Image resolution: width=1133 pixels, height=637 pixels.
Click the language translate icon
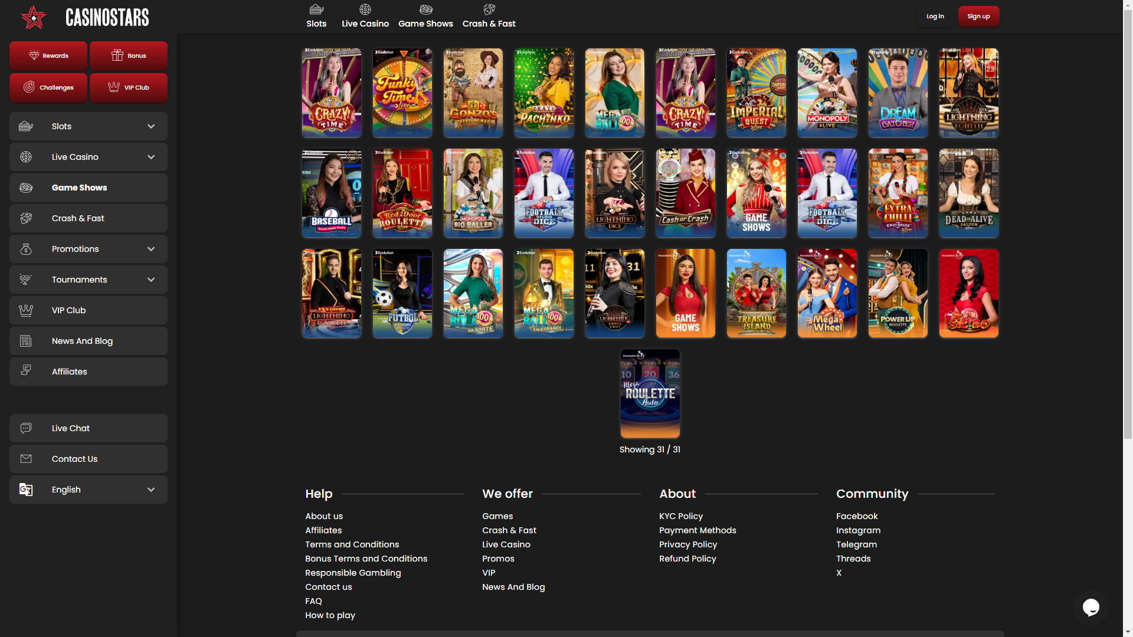(26, 490)
